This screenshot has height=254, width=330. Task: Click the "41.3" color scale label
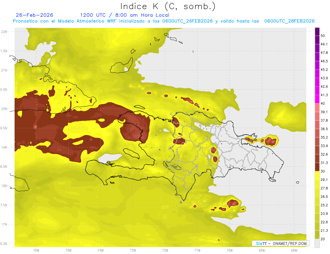[324, 95]
